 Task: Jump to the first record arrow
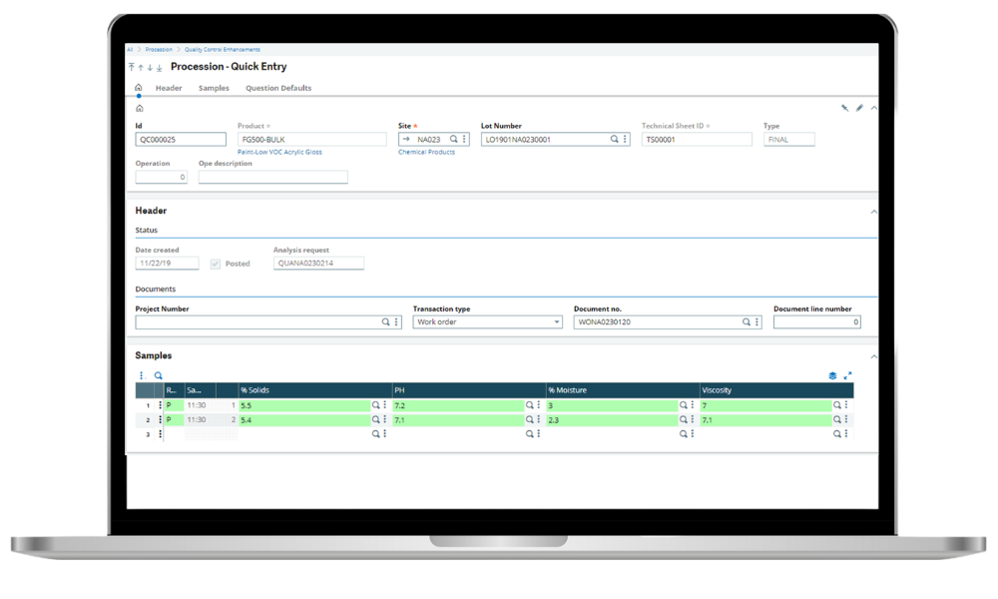pos(131,67)
